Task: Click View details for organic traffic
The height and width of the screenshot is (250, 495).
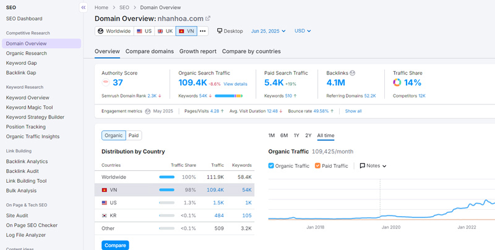Action: 236,84
